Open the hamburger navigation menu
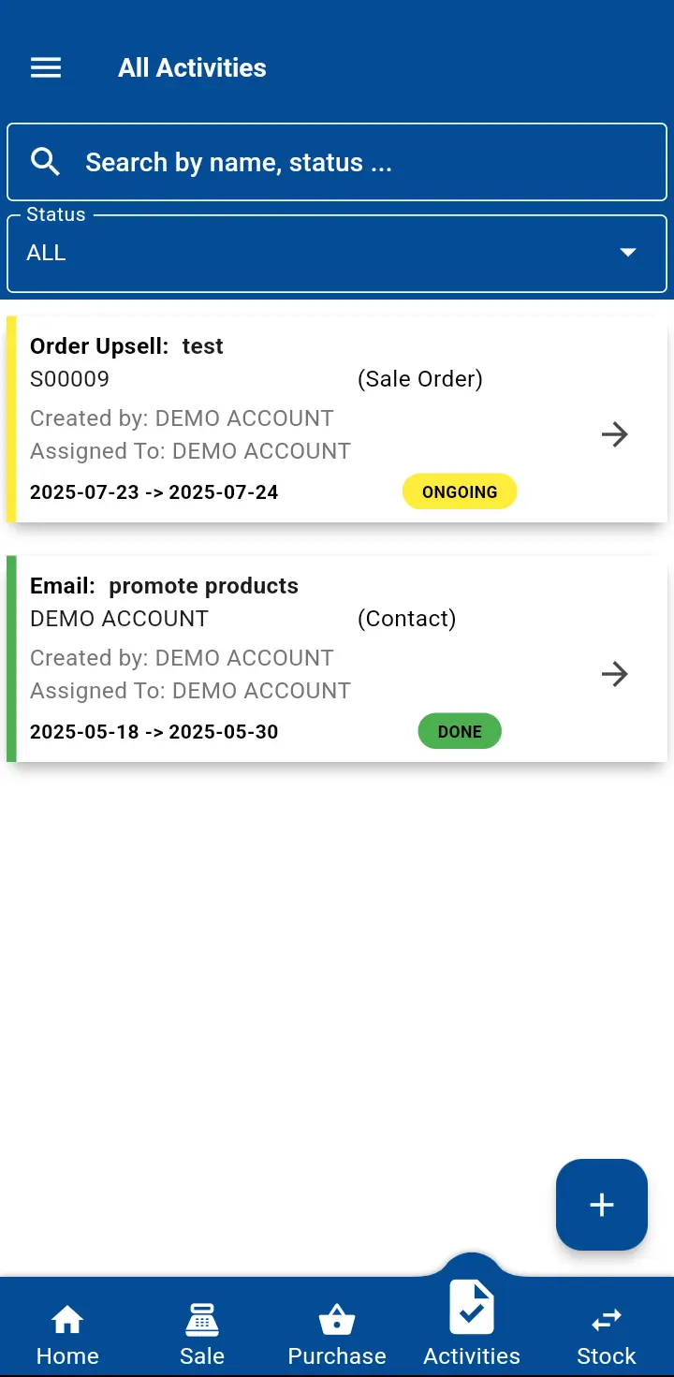674x1377 pixels. click(46, 67)
